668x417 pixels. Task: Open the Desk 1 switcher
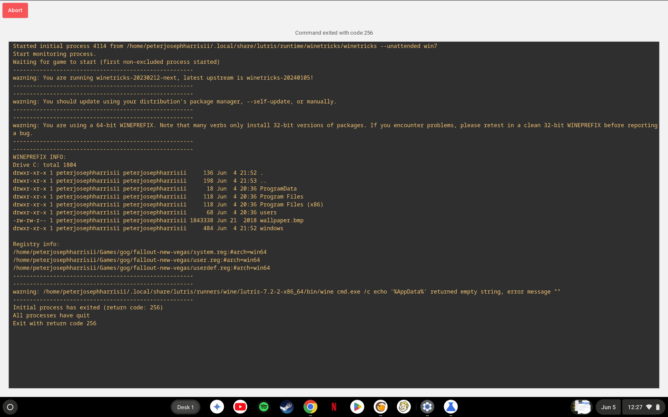[x=185, y=407]
